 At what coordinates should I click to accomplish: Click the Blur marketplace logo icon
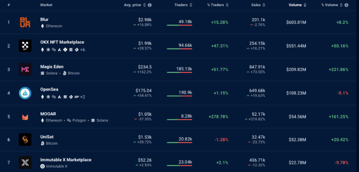click(x=25, y=22)
